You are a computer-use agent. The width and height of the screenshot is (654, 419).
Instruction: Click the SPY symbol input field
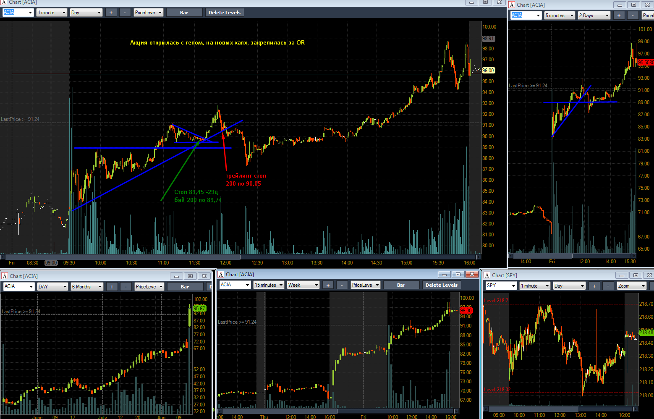501,286
